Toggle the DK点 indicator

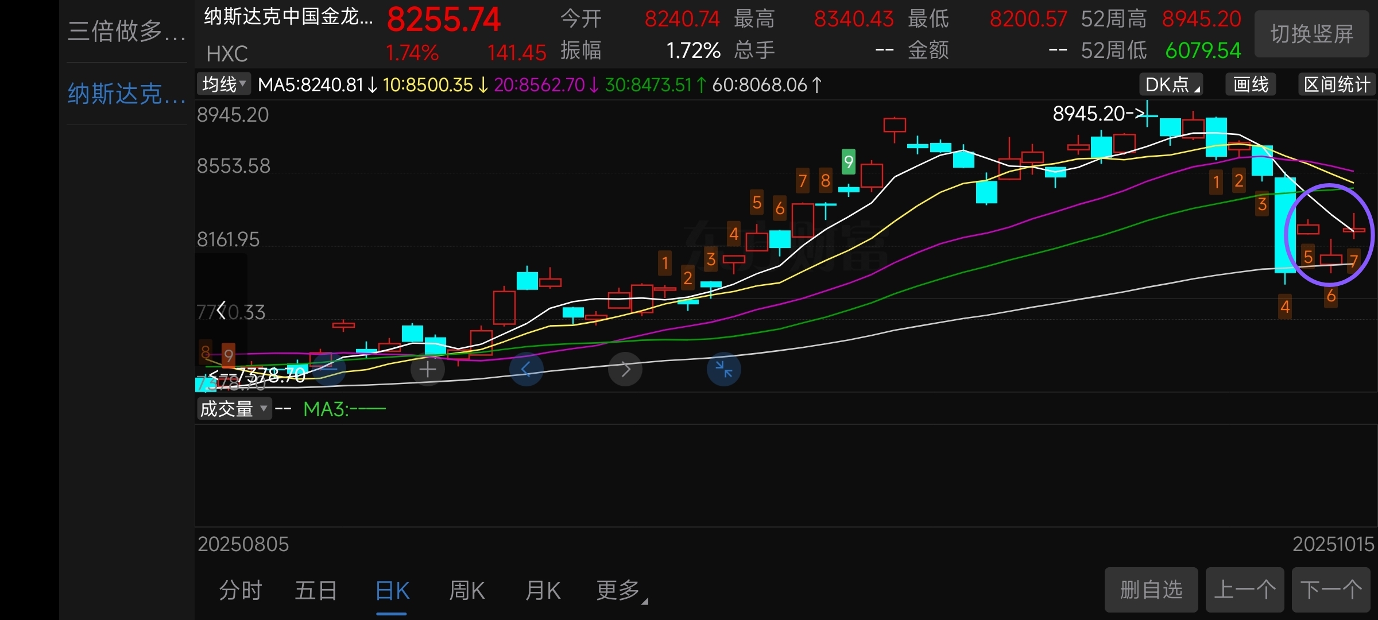[x=1171, y=85]
